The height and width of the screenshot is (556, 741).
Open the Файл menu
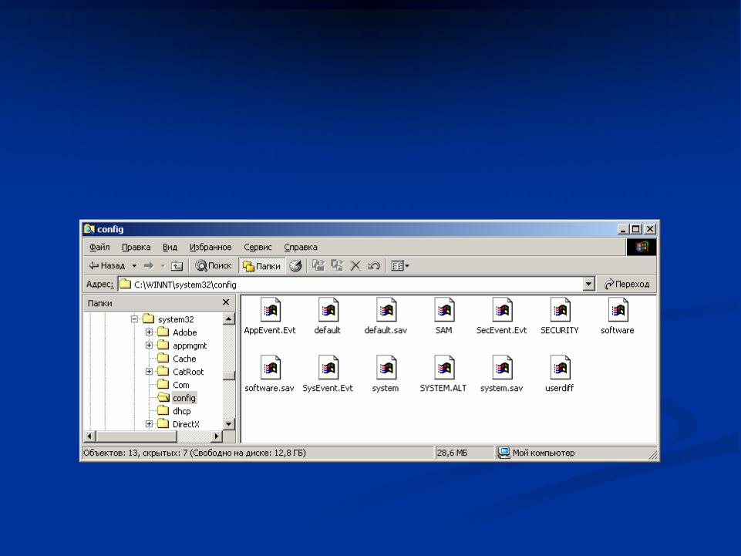coord(99,248)
